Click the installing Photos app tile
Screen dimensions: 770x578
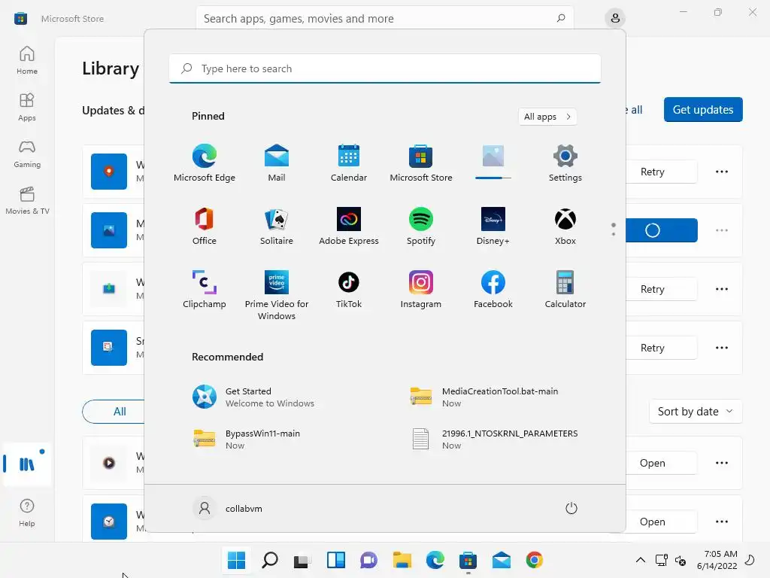[493, 161]
